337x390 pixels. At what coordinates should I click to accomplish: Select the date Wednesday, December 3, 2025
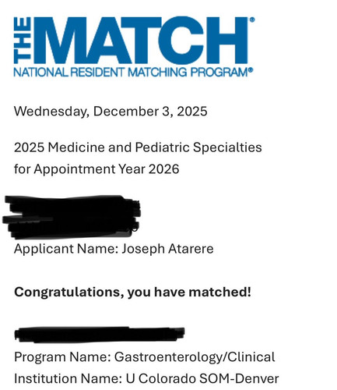coord(111,112)
